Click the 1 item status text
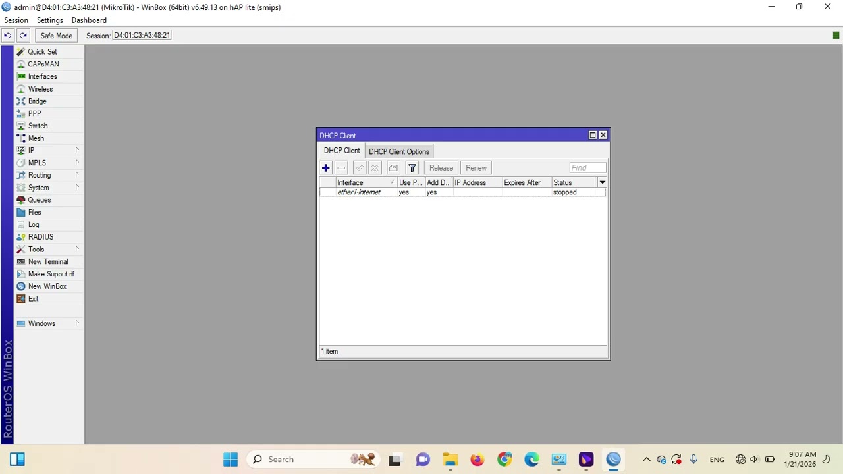843x474 pixels. tap(329, 352)
